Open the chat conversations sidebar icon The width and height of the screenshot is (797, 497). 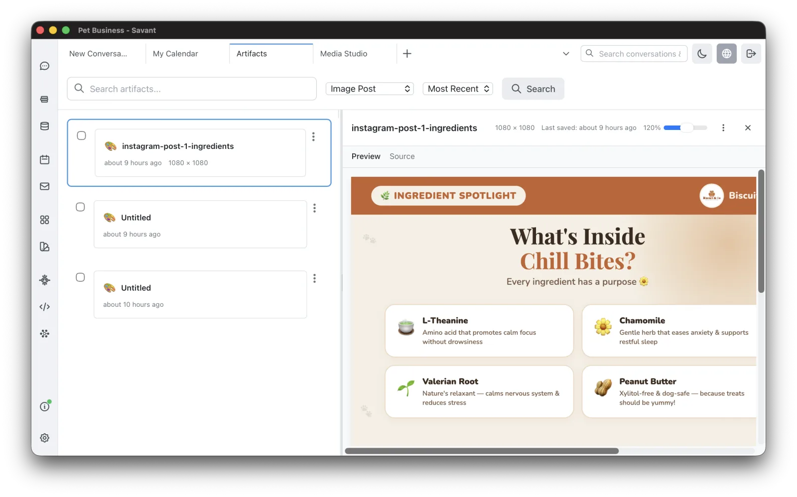pos(44,66)
